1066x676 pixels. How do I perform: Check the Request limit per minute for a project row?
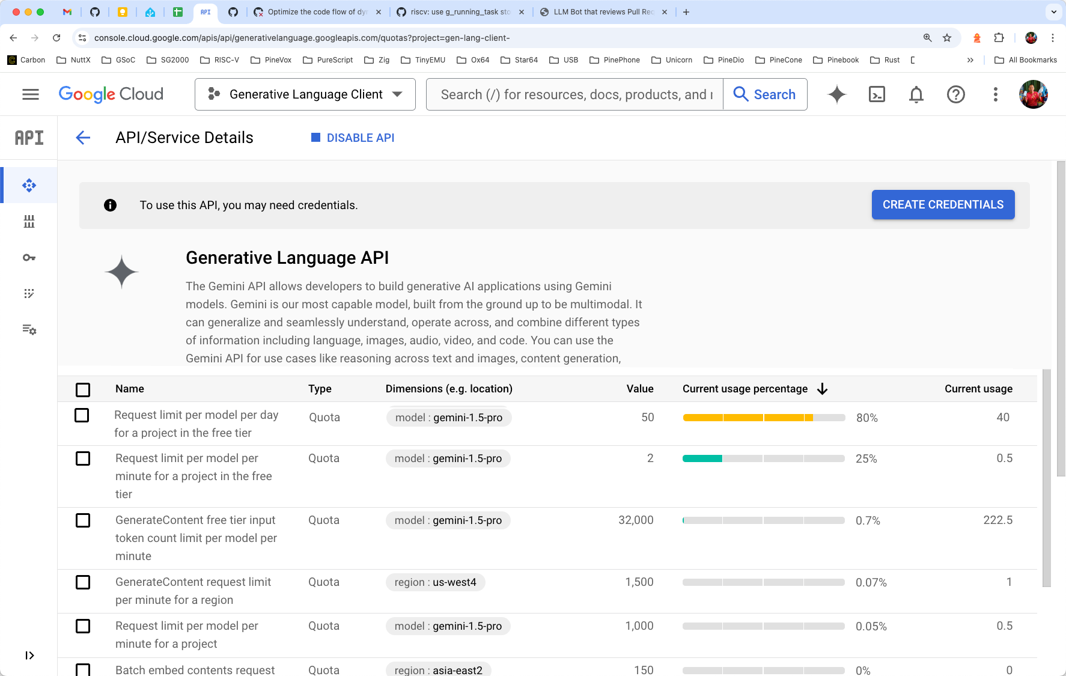tap(83, 626)
